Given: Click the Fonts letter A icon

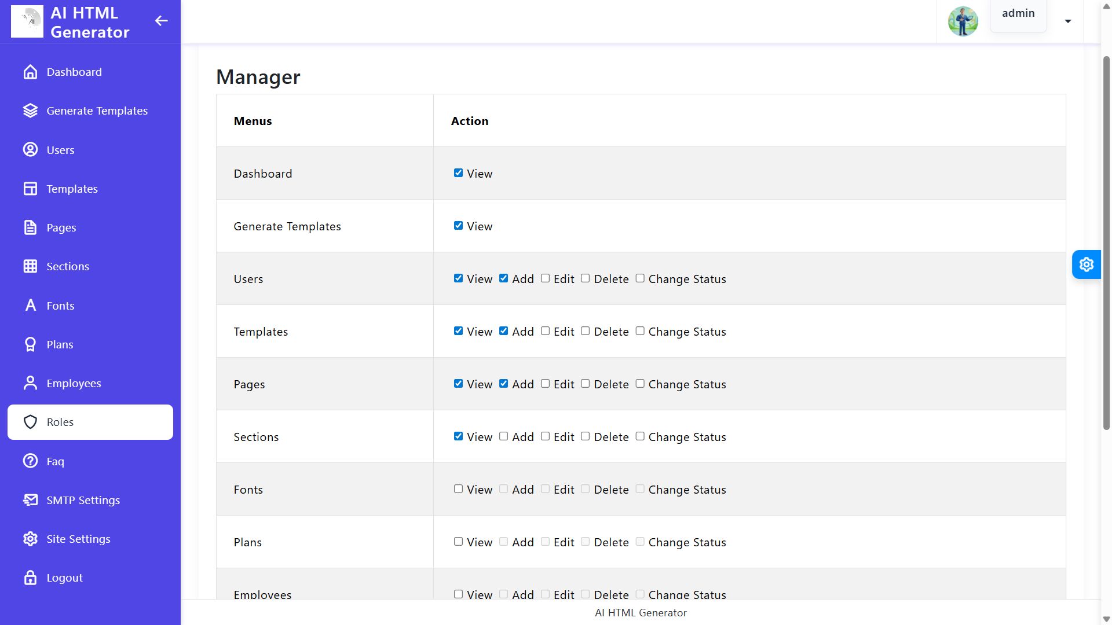Looking at the screenshot, I should coord(30,306).
